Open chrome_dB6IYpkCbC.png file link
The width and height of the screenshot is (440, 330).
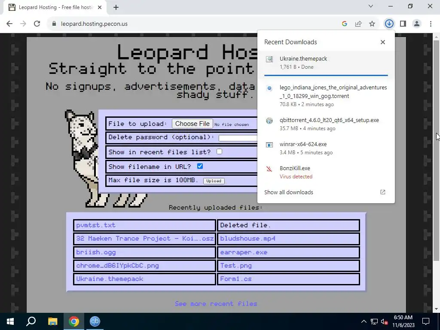pos(117,266)
